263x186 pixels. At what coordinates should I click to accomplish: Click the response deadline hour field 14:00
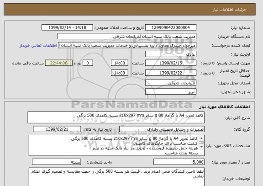tap(120, 63)
